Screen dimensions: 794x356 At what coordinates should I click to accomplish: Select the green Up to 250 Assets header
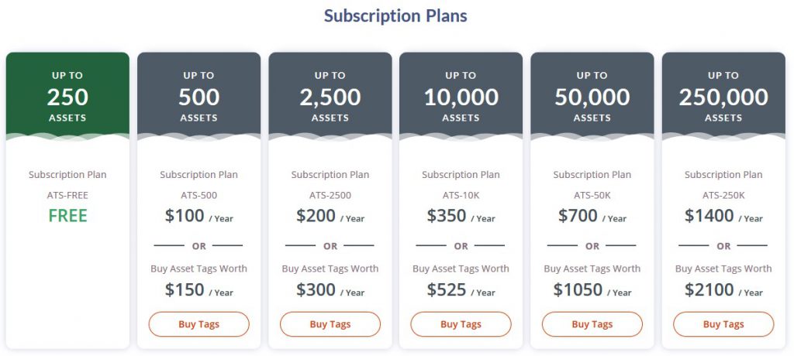pyautogui.click(x=67, y=97)
